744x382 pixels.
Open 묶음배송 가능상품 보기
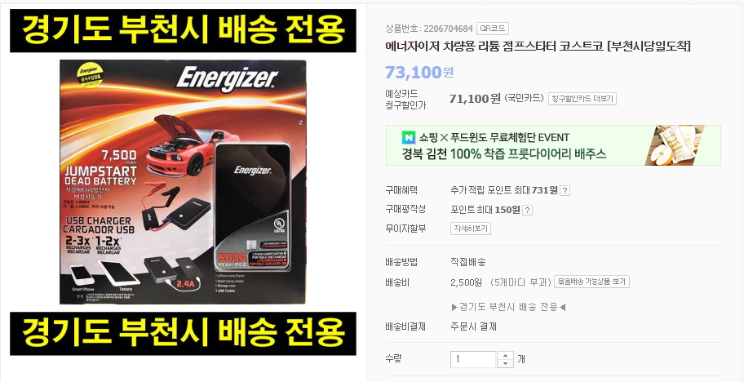(x=591, y=282)
